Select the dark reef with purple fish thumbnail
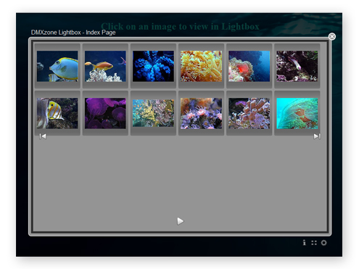Screen dimensions: 359x269 tap(297, 66)
